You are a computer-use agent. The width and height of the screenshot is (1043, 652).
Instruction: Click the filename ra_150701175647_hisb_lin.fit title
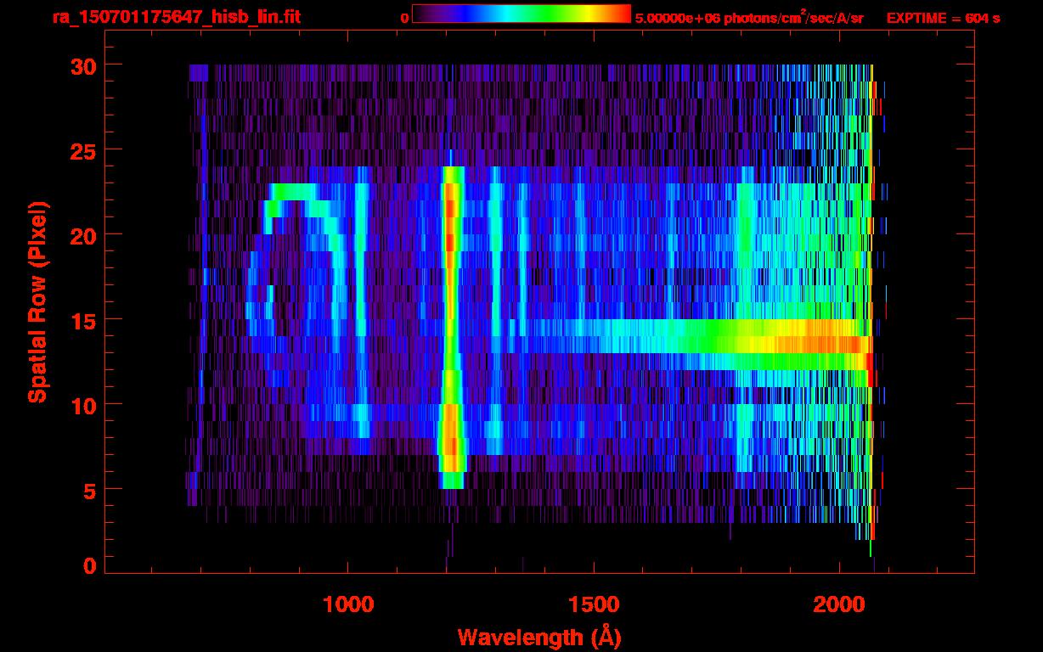click(176, 17)
